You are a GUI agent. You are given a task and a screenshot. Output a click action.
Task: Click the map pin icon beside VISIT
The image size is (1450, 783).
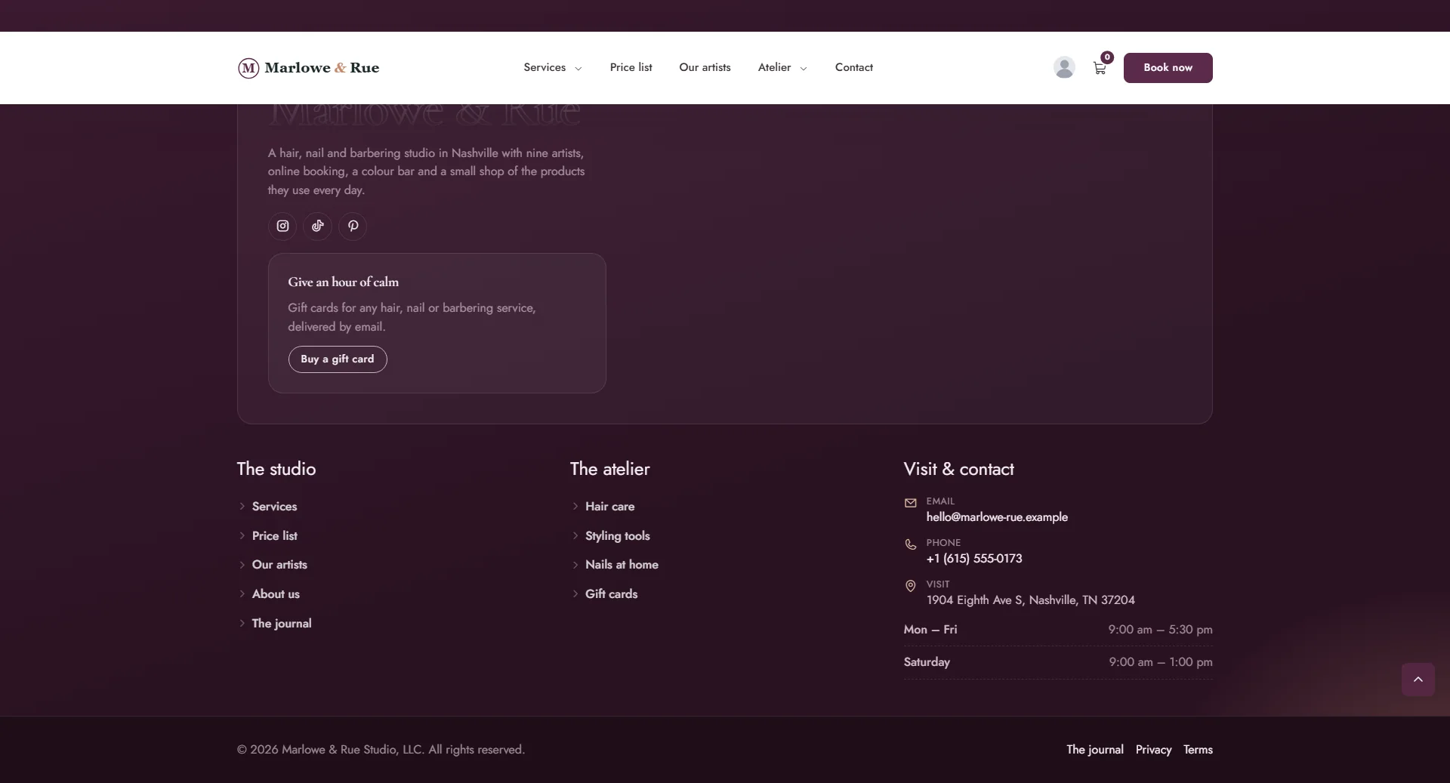coord(911,586)
